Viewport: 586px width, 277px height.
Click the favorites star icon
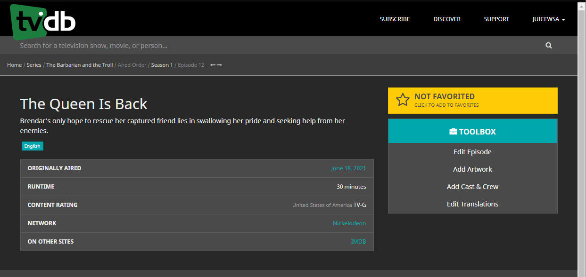click(x=403, y=100)
